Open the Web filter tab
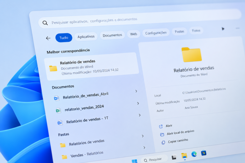245x163 pixels. [x=133, y=34]
